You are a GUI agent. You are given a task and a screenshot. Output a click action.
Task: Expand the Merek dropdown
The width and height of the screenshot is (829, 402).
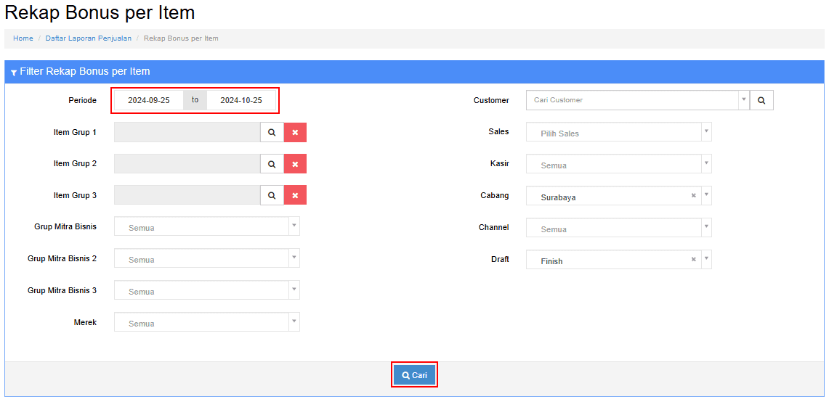[206, 323]
